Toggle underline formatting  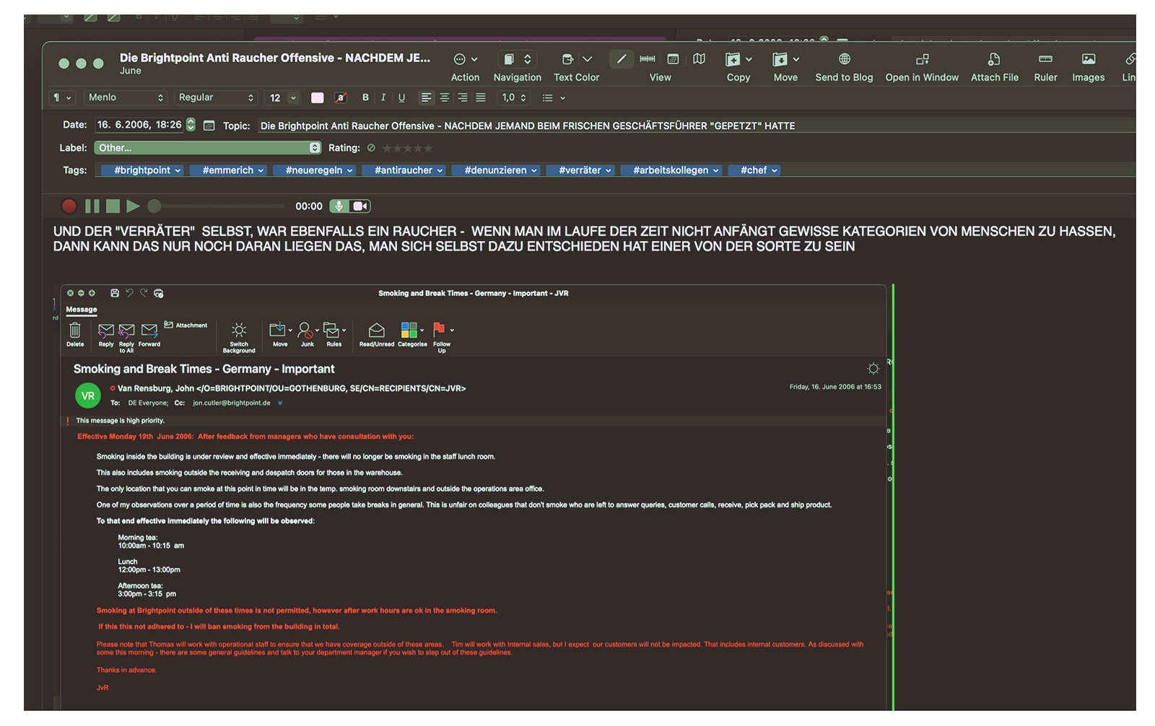point(402,97)
